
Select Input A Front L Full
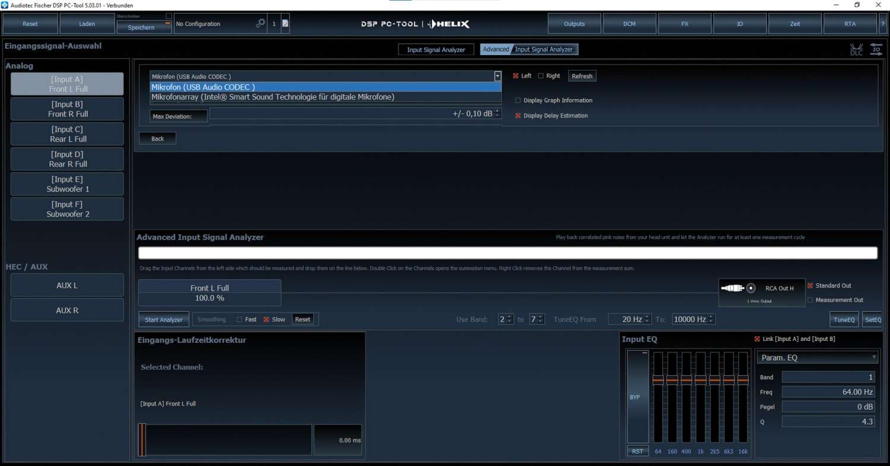click(x=67, y=84)
